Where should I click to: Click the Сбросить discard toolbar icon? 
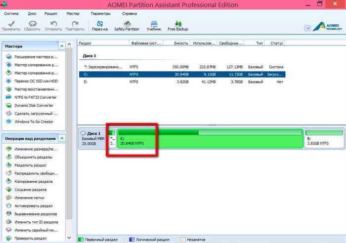[x=32, y=26]
